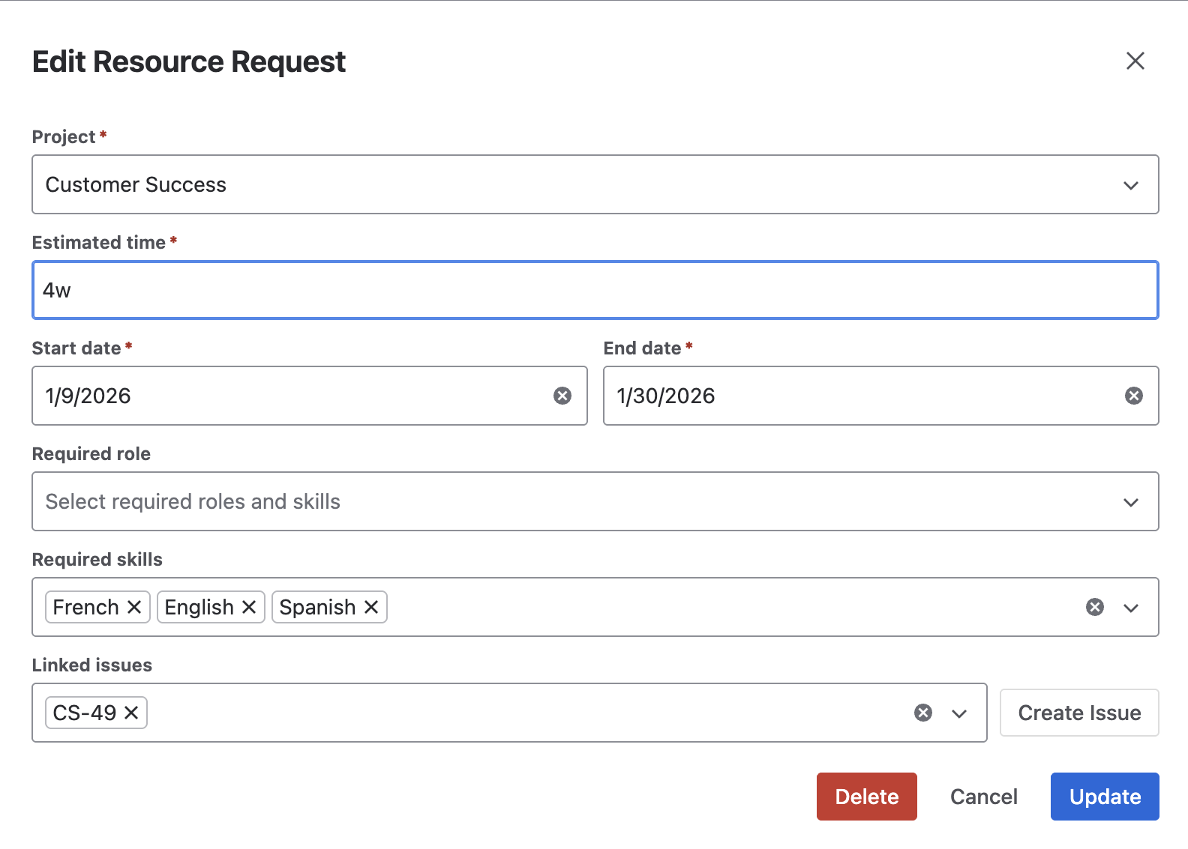1188x849 pixels.
Task: Clear the Start date value
Action: (x=562, y=396)
